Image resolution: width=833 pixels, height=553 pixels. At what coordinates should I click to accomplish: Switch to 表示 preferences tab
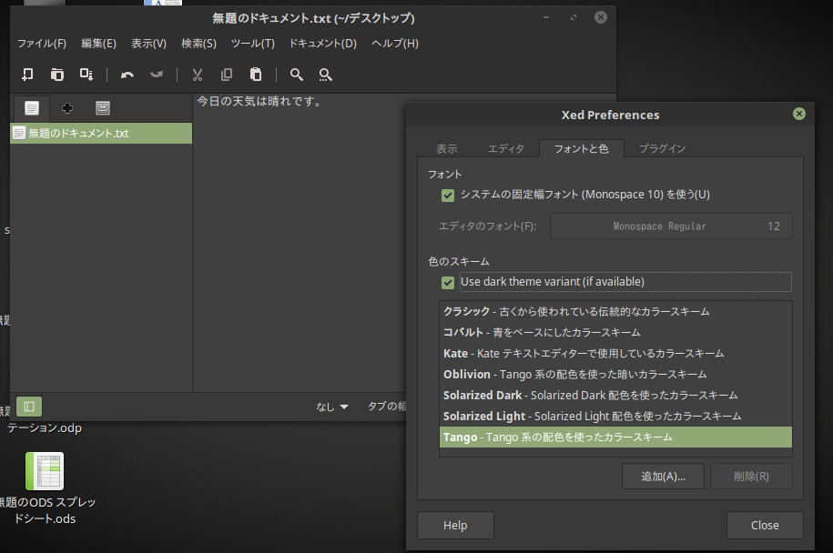click(x=447, y=148)
